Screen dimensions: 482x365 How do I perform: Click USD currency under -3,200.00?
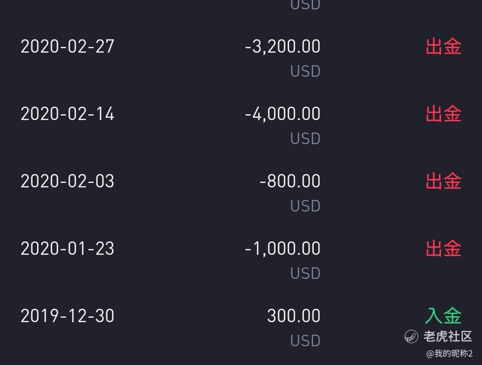pyautogui.click(x=305, y=71)
